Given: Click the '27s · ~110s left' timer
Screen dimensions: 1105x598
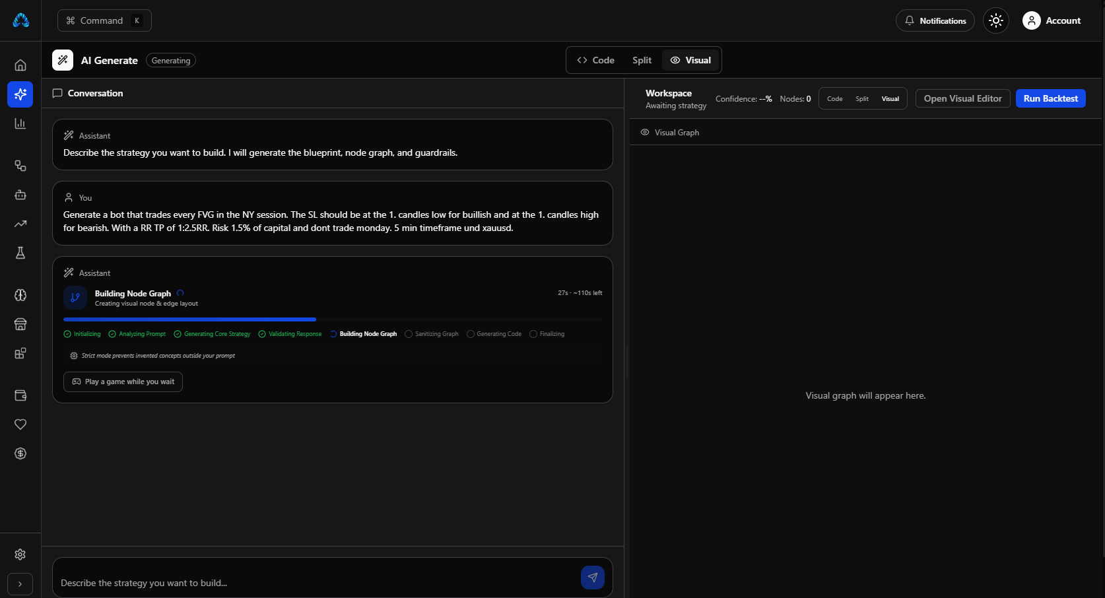Looking at the screenshot, I should click(580, 293).
